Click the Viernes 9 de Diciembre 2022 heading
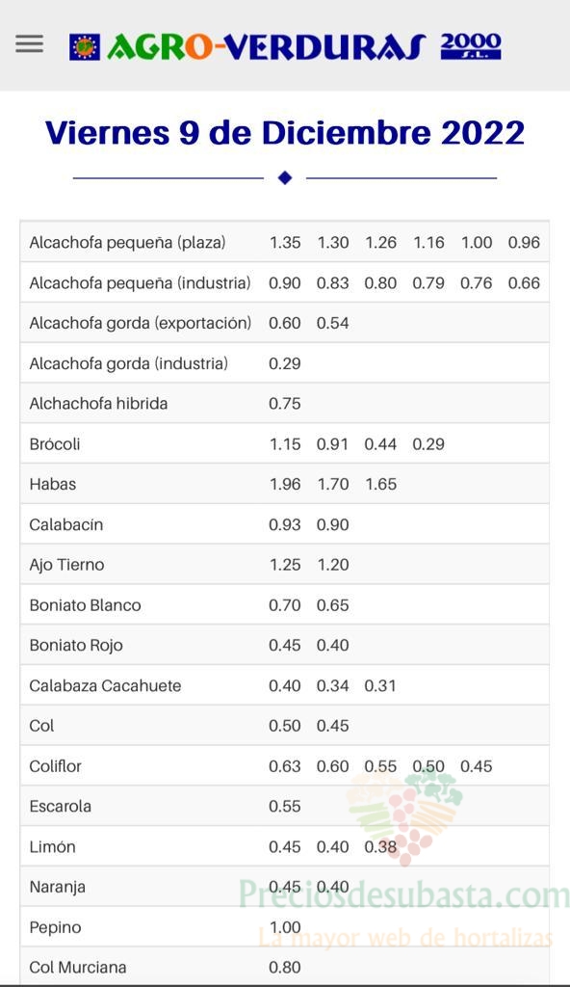The image size is (570, 987). pyautogui.click(x=285, y=133)
